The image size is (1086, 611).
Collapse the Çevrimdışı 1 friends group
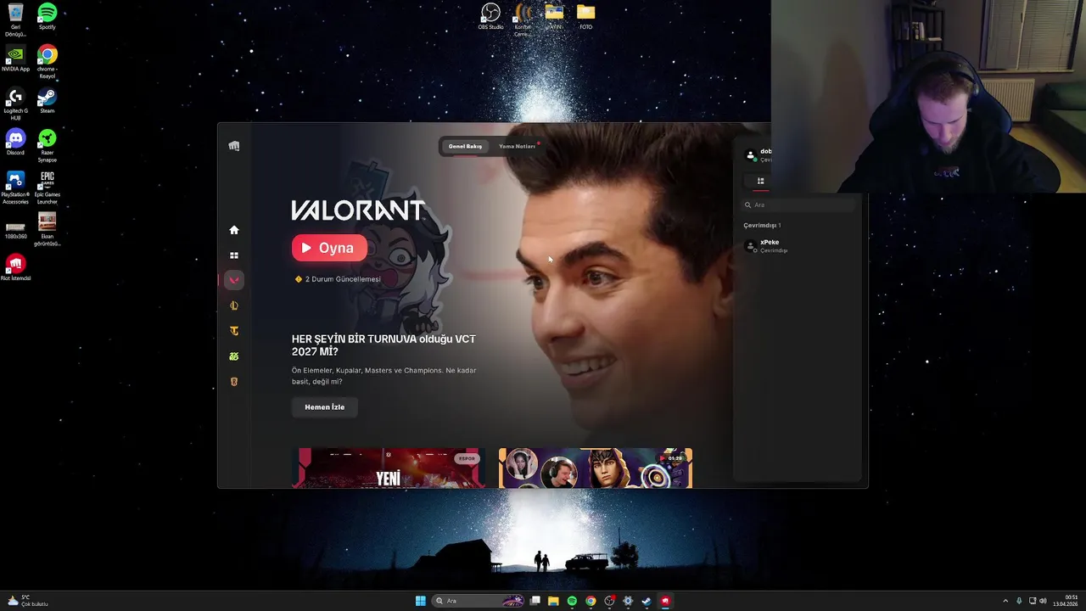point(762,226)
